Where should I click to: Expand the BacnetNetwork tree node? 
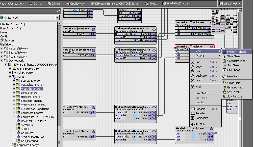2,53
